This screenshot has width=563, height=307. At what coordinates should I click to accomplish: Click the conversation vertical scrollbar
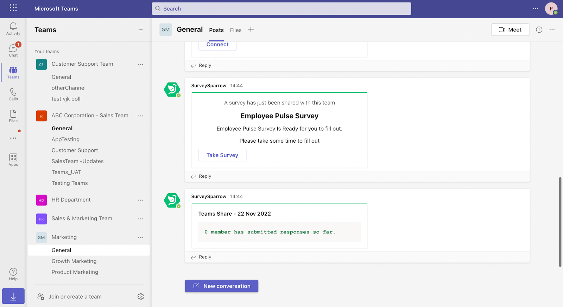pyautogui.click(x=560, y=222)
